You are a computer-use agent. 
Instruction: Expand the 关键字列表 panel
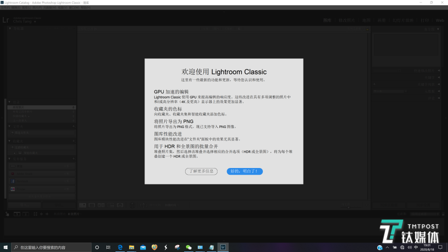coord(439,84)
